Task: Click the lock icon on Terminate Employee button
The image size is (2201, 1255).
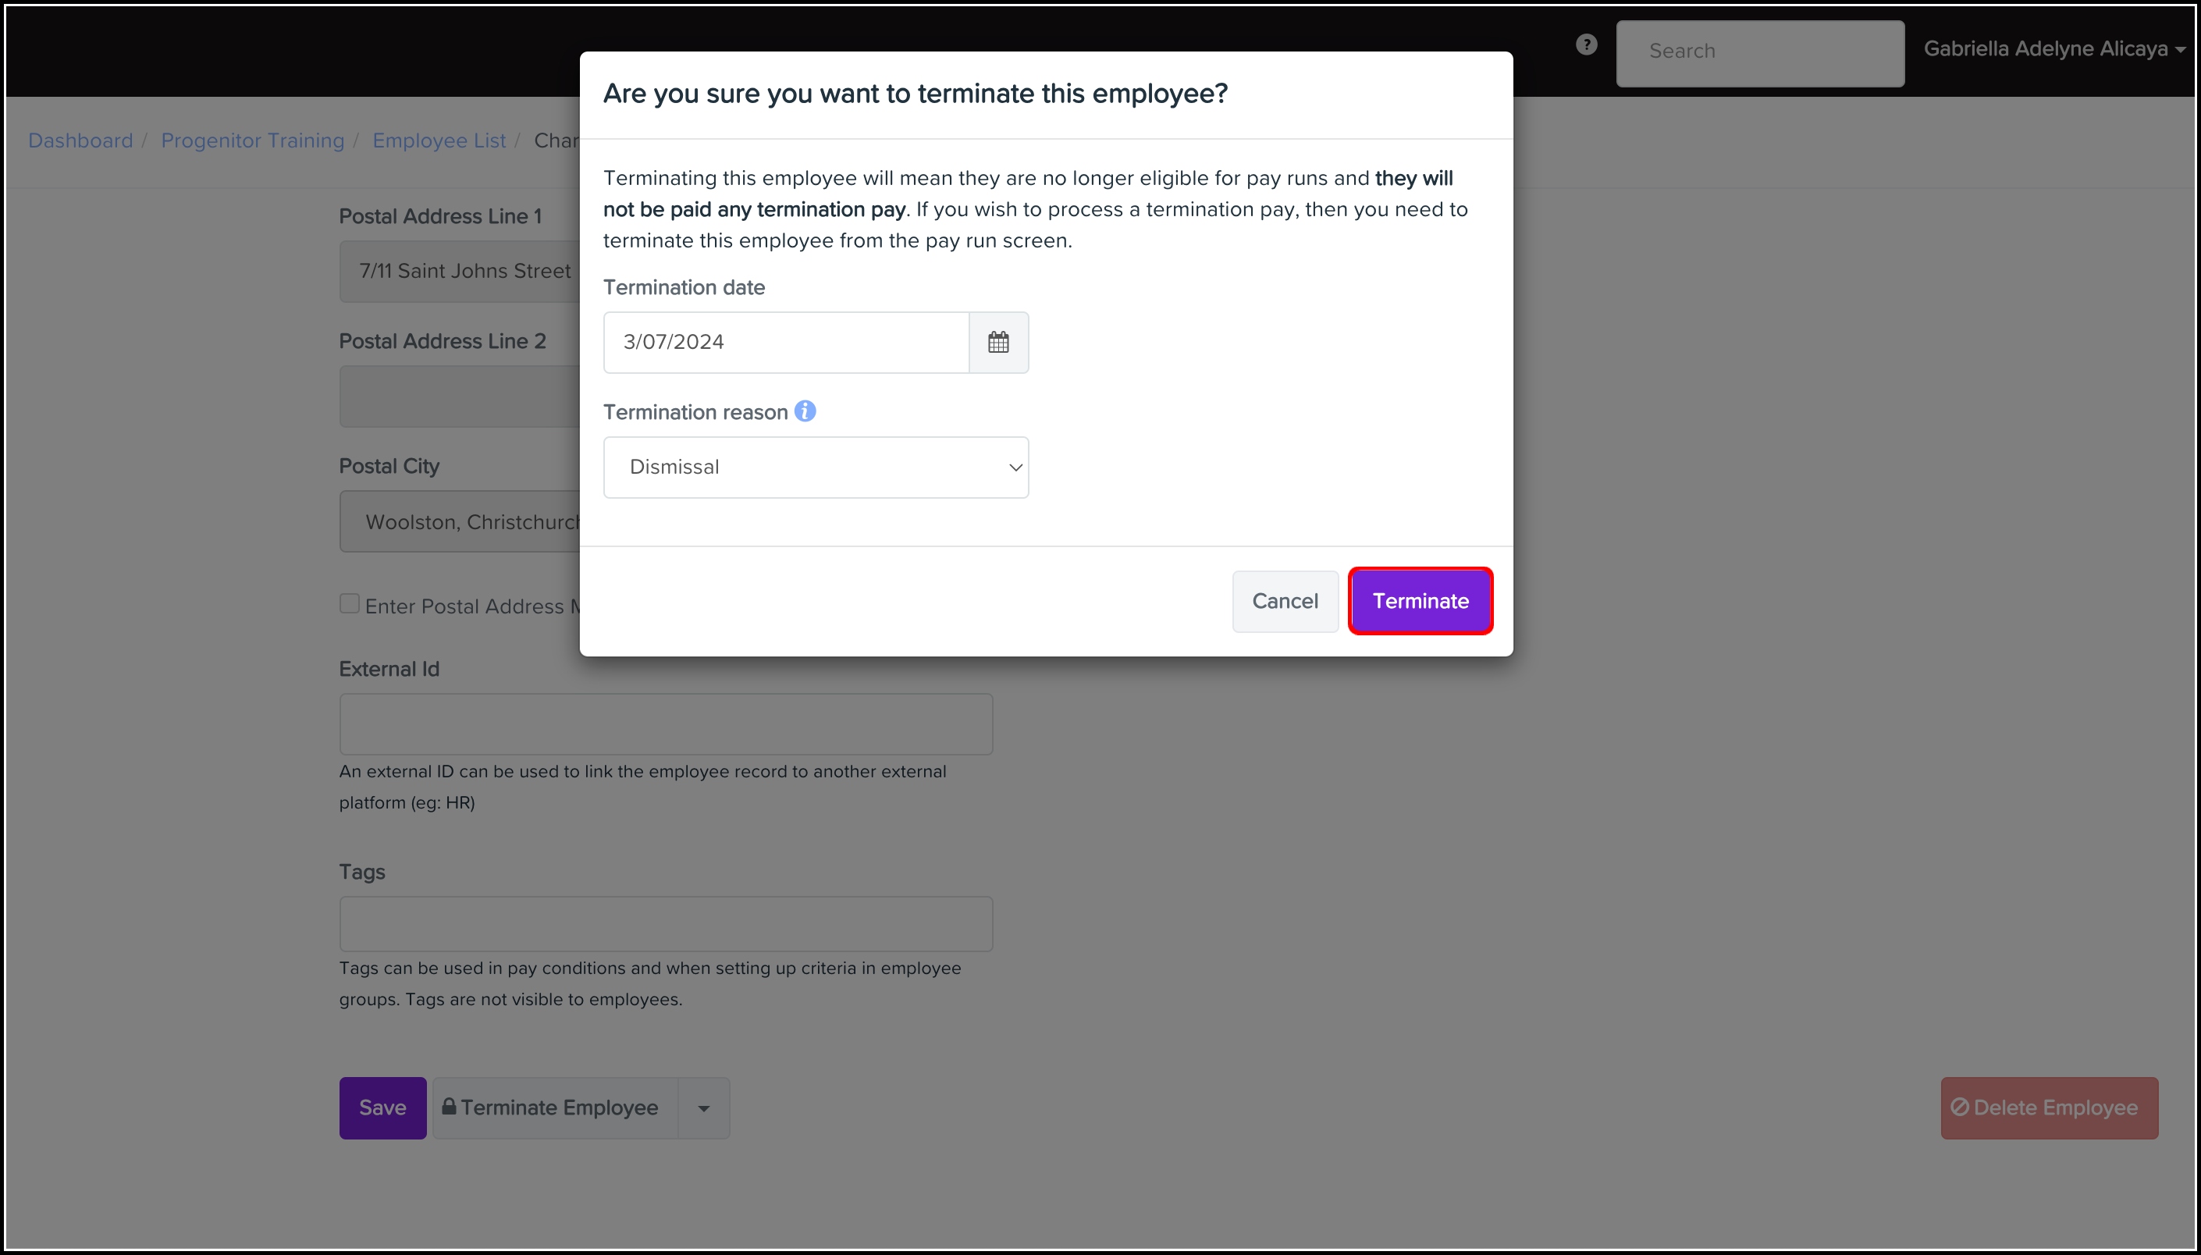Action: tap(449, 1107)
